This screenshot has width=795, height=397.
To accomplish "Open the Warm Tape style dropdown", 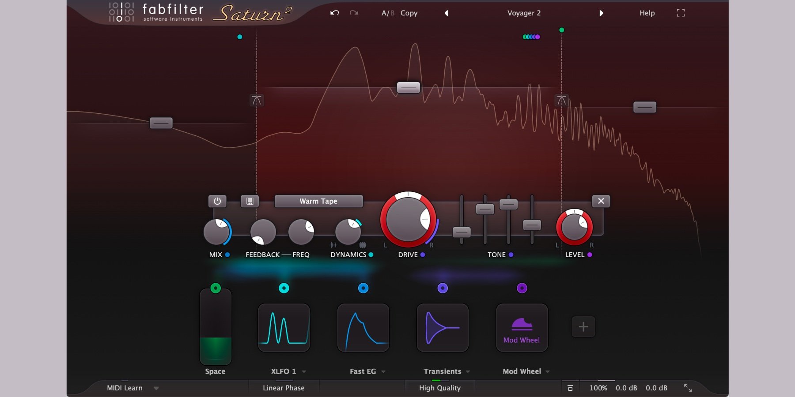I will click(318, 201).
